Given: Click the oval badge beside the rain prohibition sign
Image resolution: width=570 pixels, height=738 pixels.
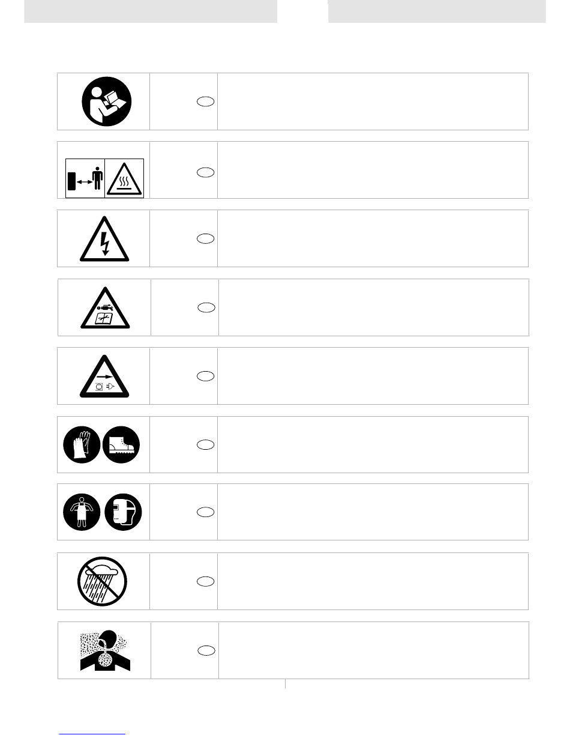Looking at the screenshot, I should [205, 581].
